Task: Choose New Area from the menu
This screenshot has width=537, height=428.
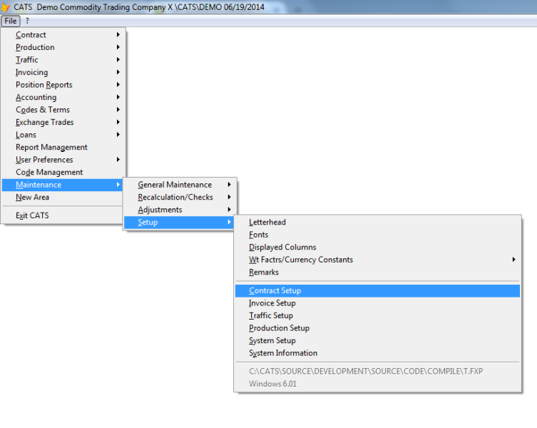Action: click(x=62, y=197)
